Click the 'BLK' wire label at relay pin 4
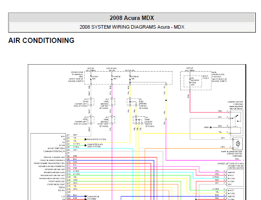The height and width of the screenshot is (200, 261). (220, 126)
